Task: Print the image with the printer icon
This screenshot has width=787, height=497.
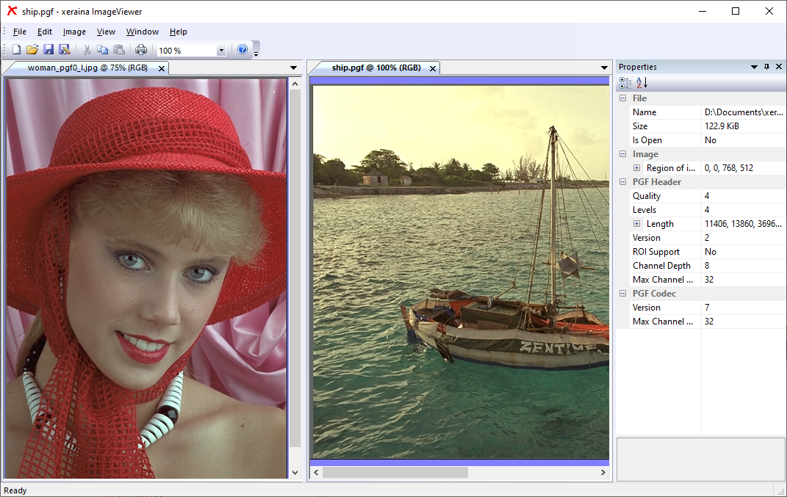Action: 141,50
